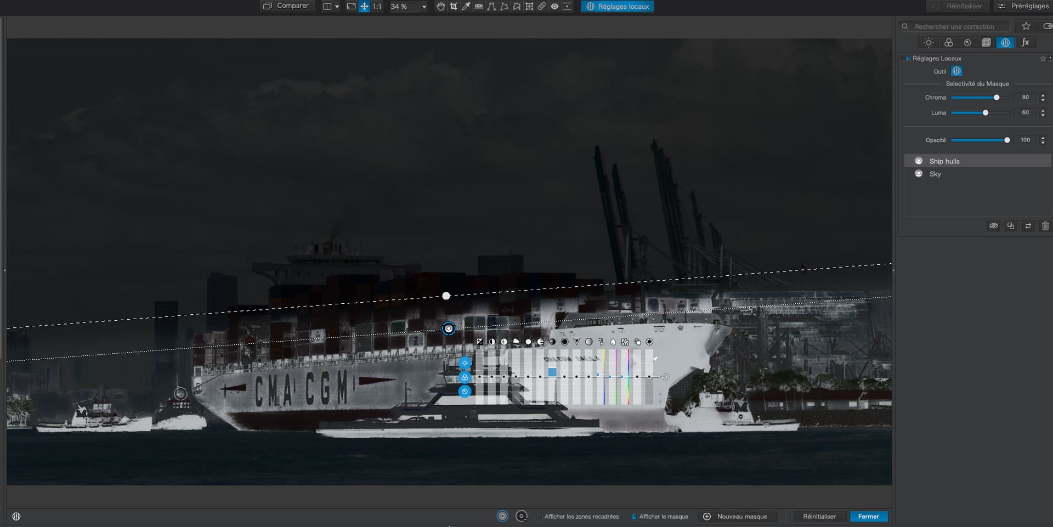Open the Préréglages presets panel
The width and height of the screenshot is (1053, 527).
pyautogui.click(x=1023, y=6)
